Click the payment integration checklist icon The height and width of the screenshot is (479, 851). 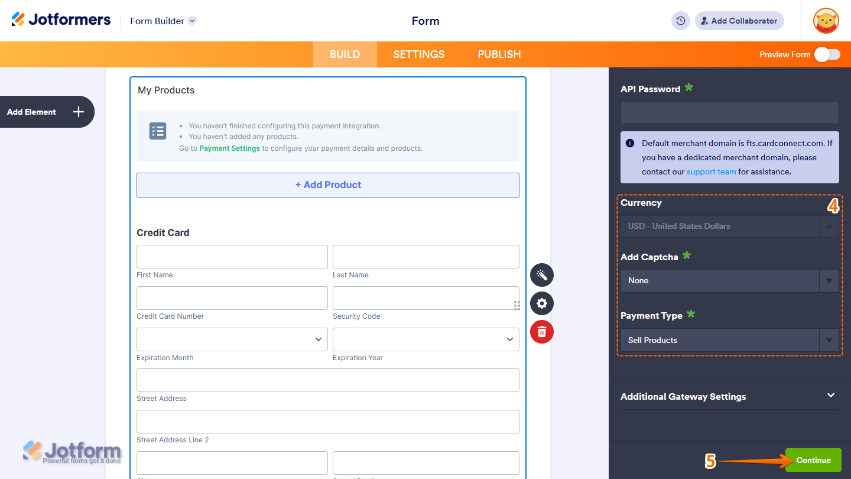157,131
